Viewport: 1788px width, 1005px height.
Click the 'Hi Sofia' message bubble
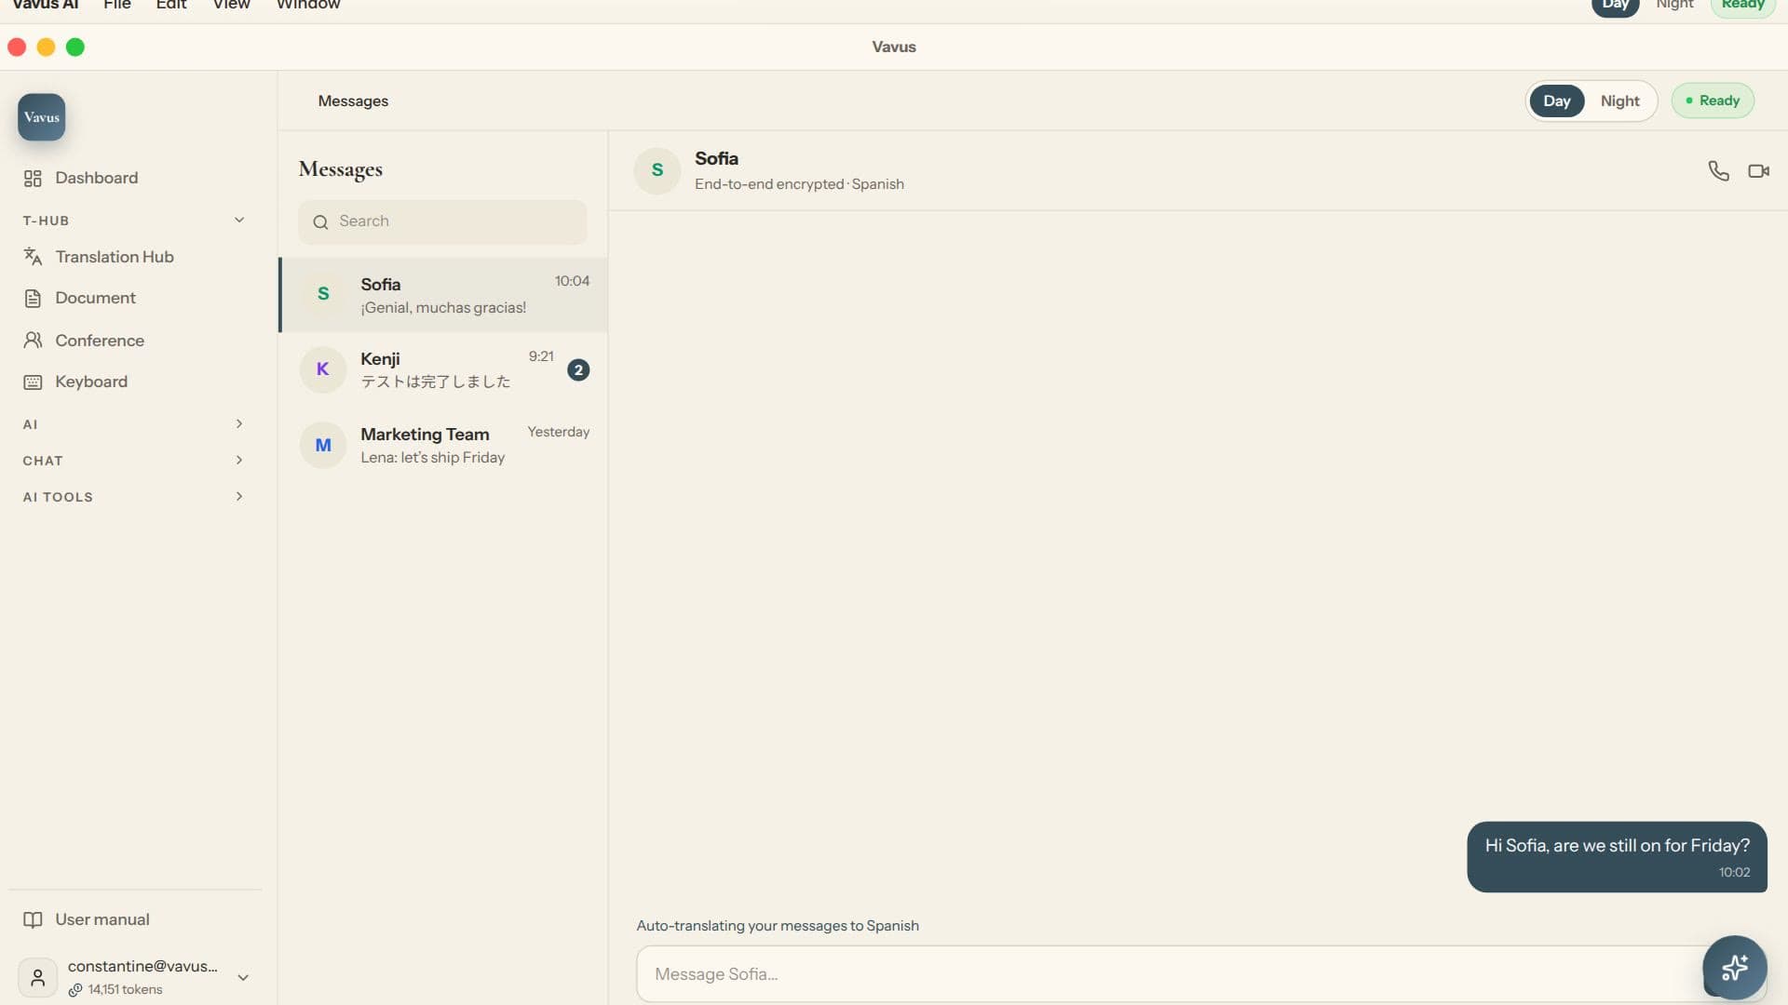click(1617, 857)
